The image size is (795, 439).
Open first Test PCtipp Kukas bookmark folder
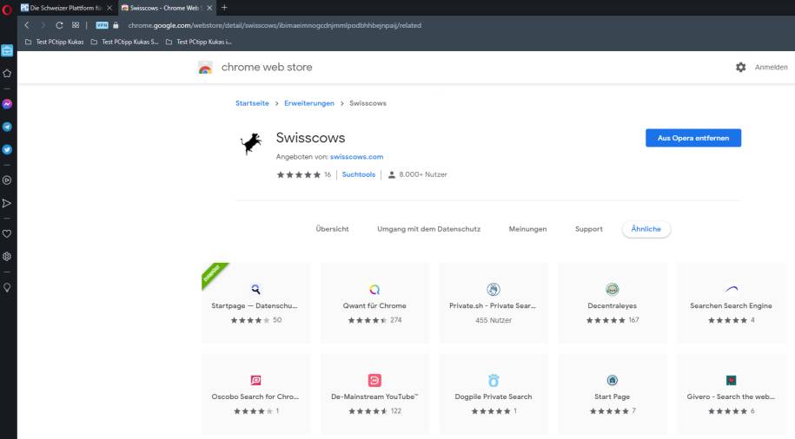coord(54,42)
